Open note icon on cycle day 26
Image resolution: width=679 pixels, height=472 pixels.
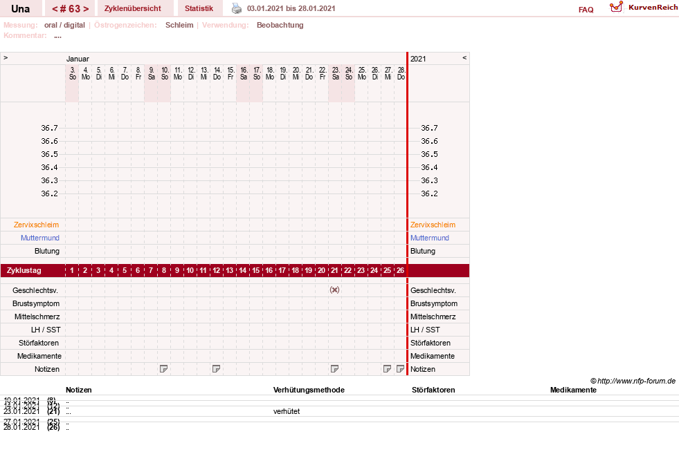coord(400,369)
